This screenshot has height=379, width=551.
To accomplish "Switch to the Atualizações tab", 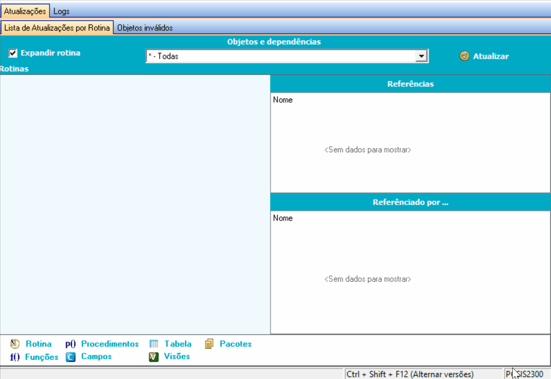I will [25, 11].
